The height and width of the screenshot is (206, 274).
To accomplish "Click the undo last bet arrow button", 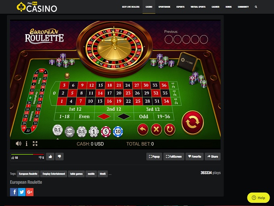I will pos(143,129).
